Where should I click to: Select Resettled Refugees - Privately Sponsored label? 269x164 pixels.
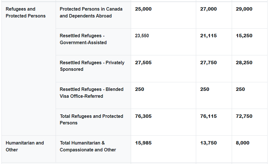point(92,66)
